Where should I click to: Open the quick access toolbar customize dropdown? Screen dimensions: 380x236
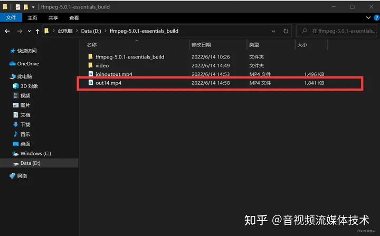point(33,7)
